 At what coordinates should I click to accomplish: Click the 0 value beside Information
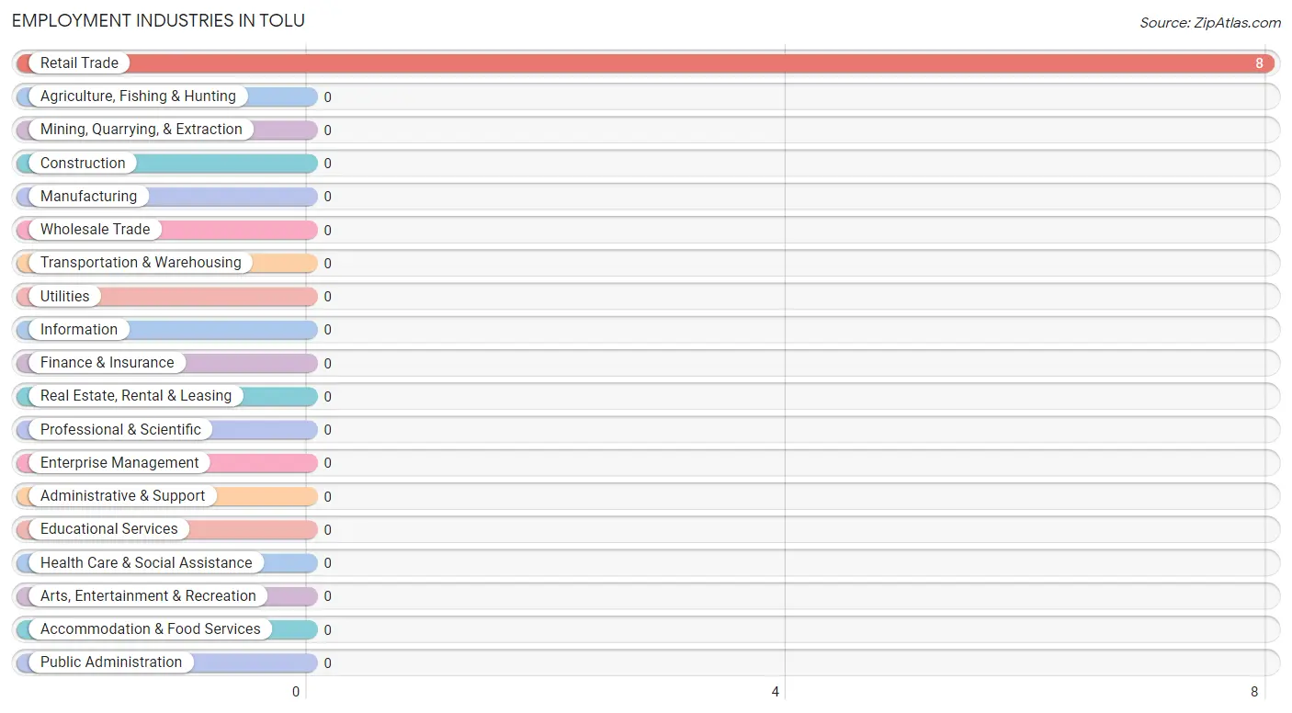point(327,330)
